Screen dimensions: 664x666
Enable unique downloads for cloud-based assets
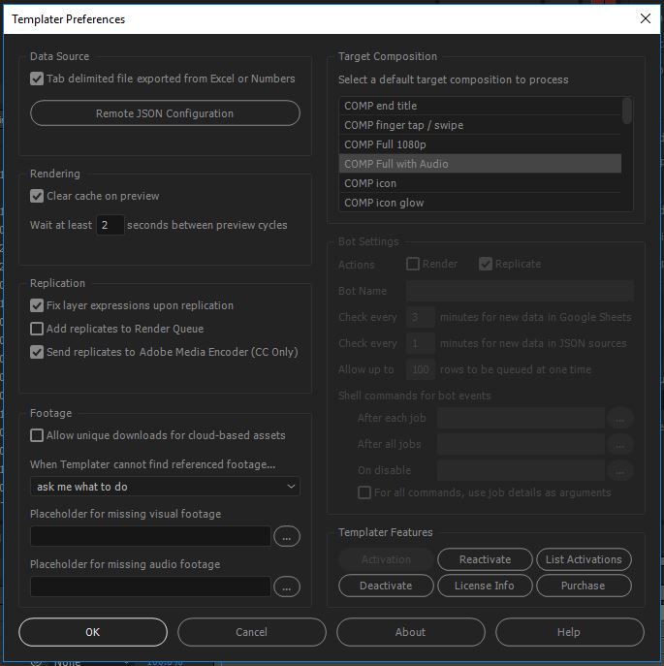point(38,435)
